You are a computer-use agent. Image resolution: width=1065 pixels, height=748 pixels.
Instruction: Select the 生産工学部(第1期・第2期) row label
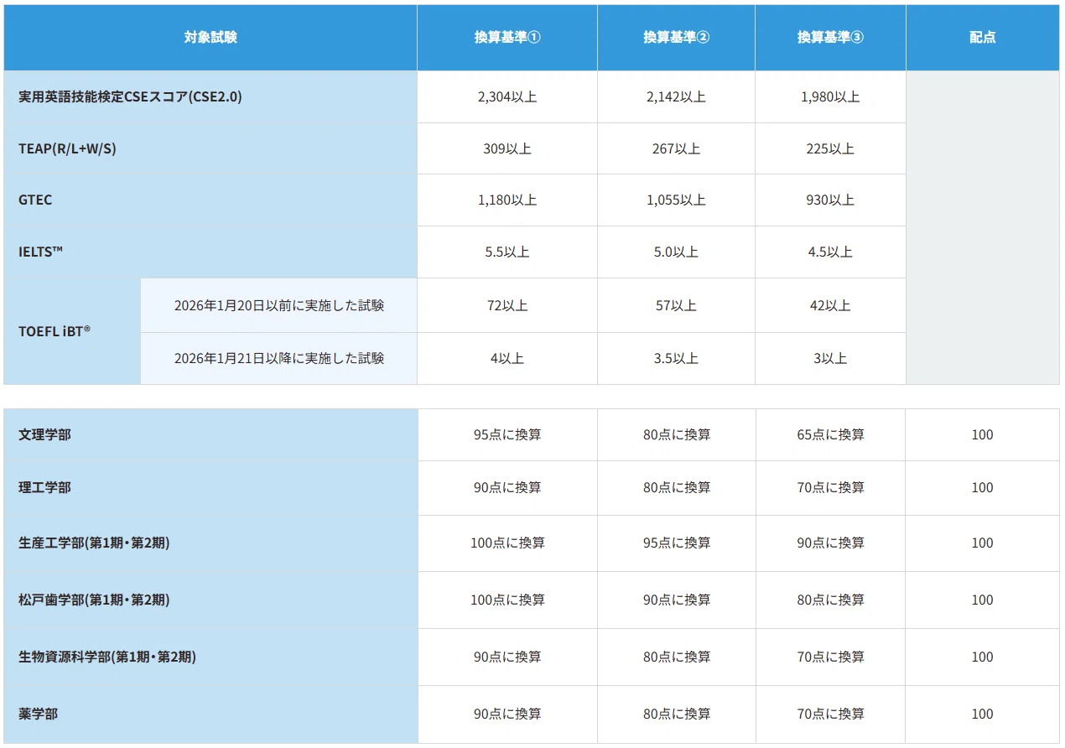click(210, 543)
